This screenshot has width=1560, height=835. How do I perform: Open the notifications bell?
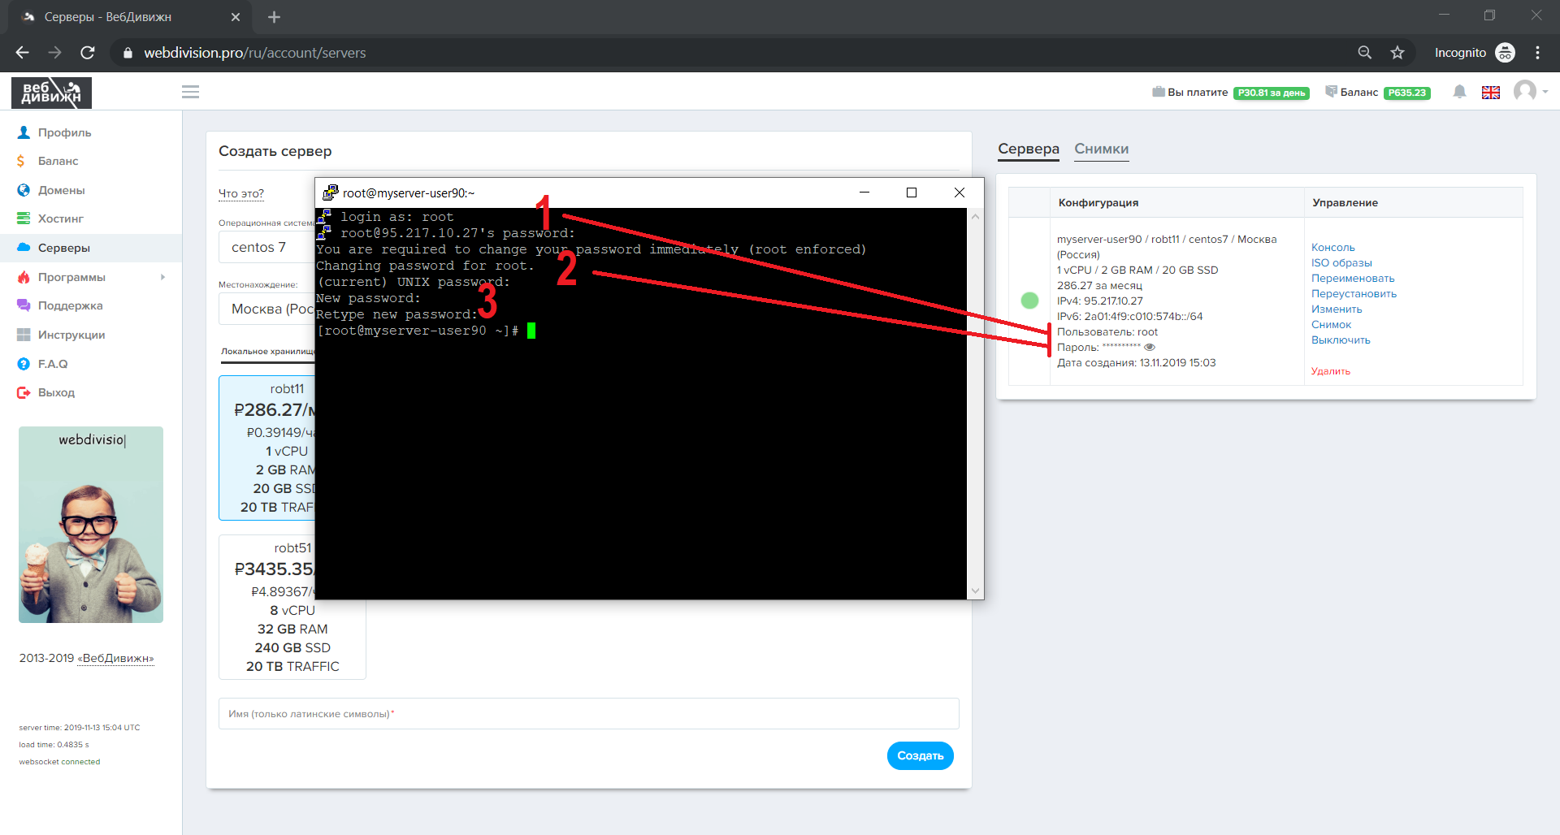pyautogui.click(x=1459, y=92)
